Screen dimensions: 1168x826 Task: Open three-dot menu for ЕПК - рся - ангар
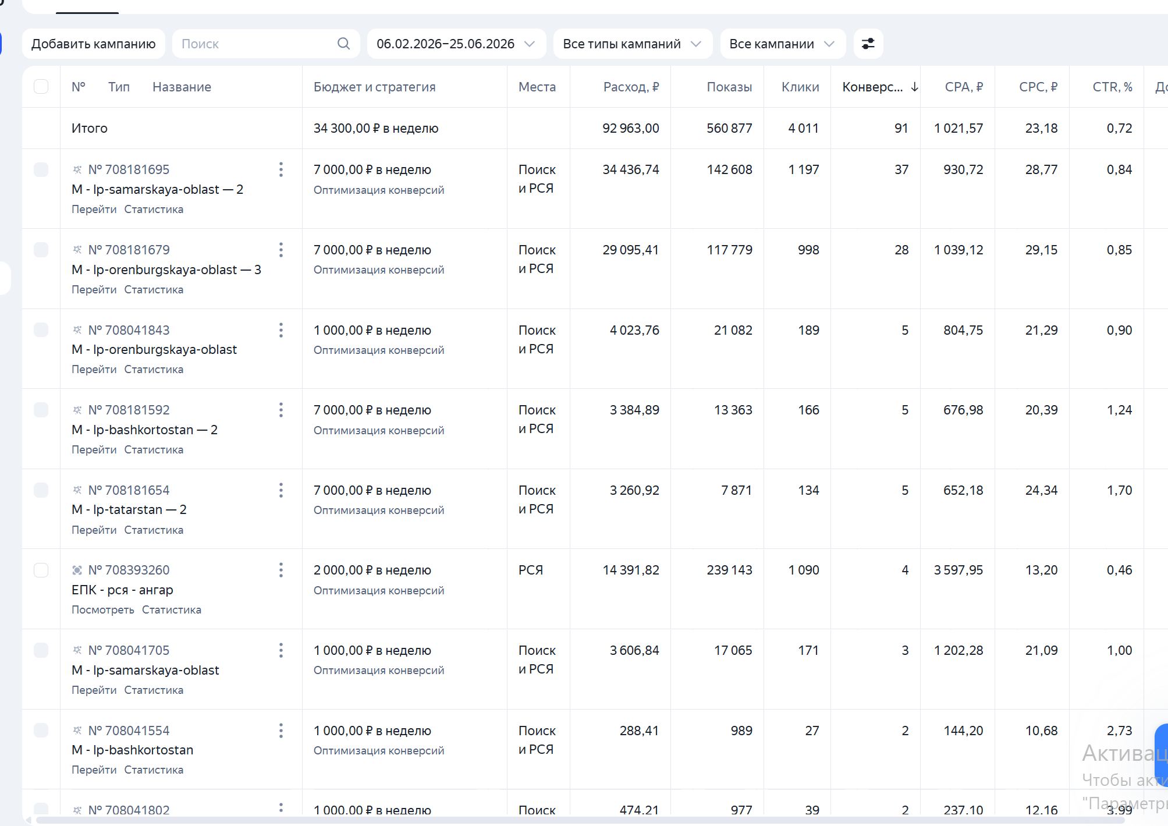[281, 570]
